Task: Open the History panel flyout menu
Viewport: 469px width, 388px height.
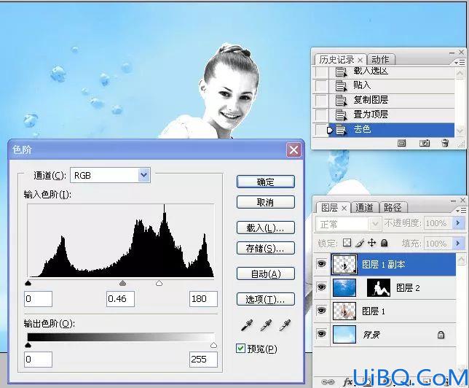Action: pyautogui.click(x=460, y=63)
